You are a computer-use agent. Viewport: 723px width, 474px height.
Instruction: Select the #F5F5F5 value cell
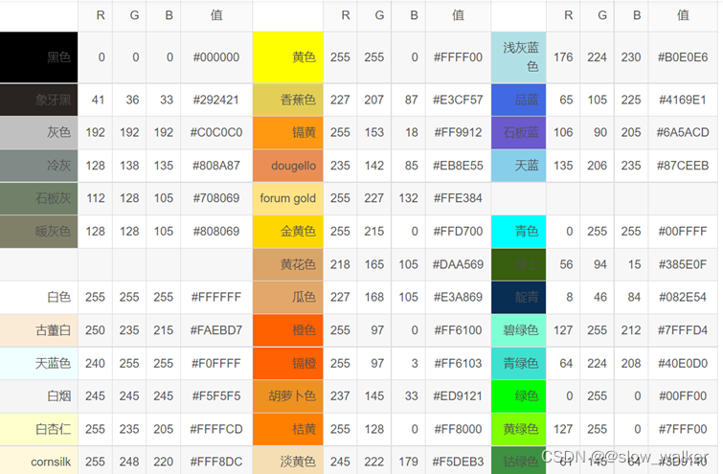(216, 396)
